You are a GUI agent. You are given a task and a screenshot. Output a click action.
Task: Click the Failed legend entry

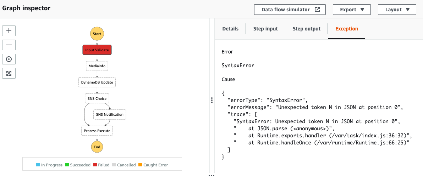pos(102,165)
